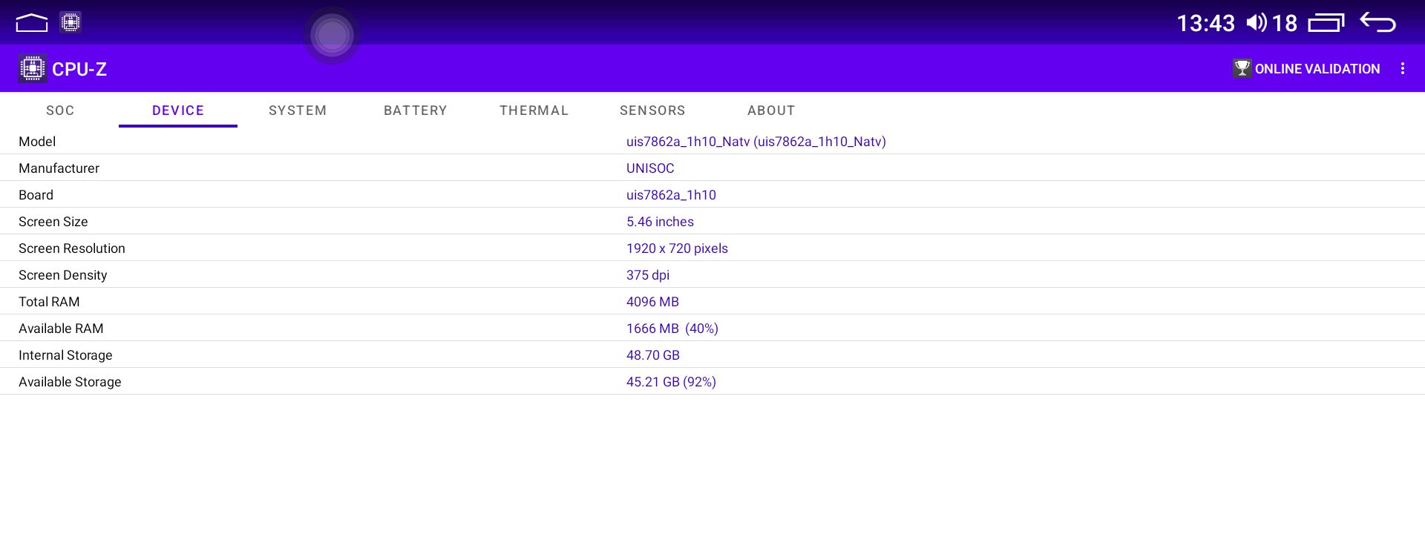Tap the CPU-Z chip notification icon
The image size is (1425, 534).
tap(71, 22)
